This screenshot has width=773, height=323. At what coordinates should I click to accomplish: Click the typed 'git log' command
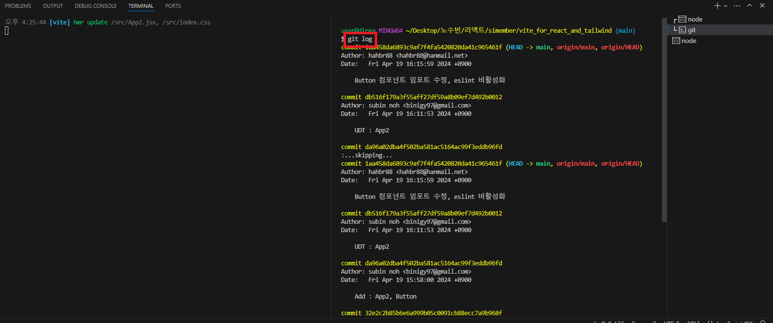(x=360, y=39)
